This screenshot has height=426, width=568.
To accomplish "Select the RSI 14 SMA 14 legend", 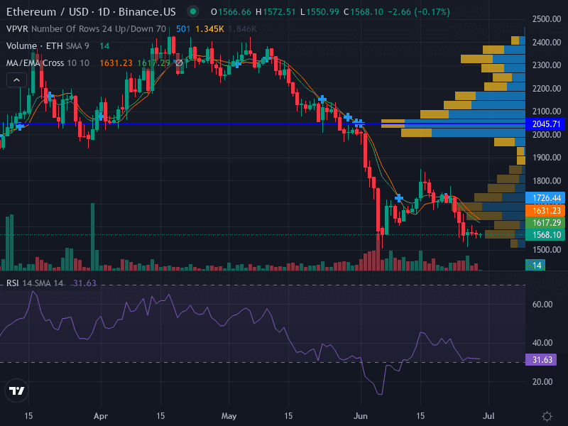I will (35, 283).
